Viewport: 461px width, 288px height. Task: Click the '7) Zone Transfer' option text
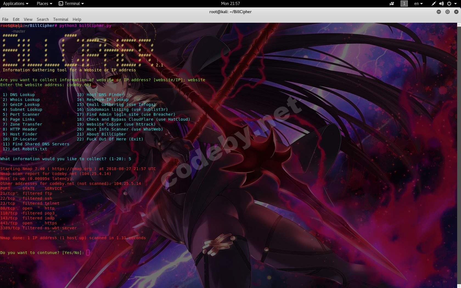[x=23, y=124]
